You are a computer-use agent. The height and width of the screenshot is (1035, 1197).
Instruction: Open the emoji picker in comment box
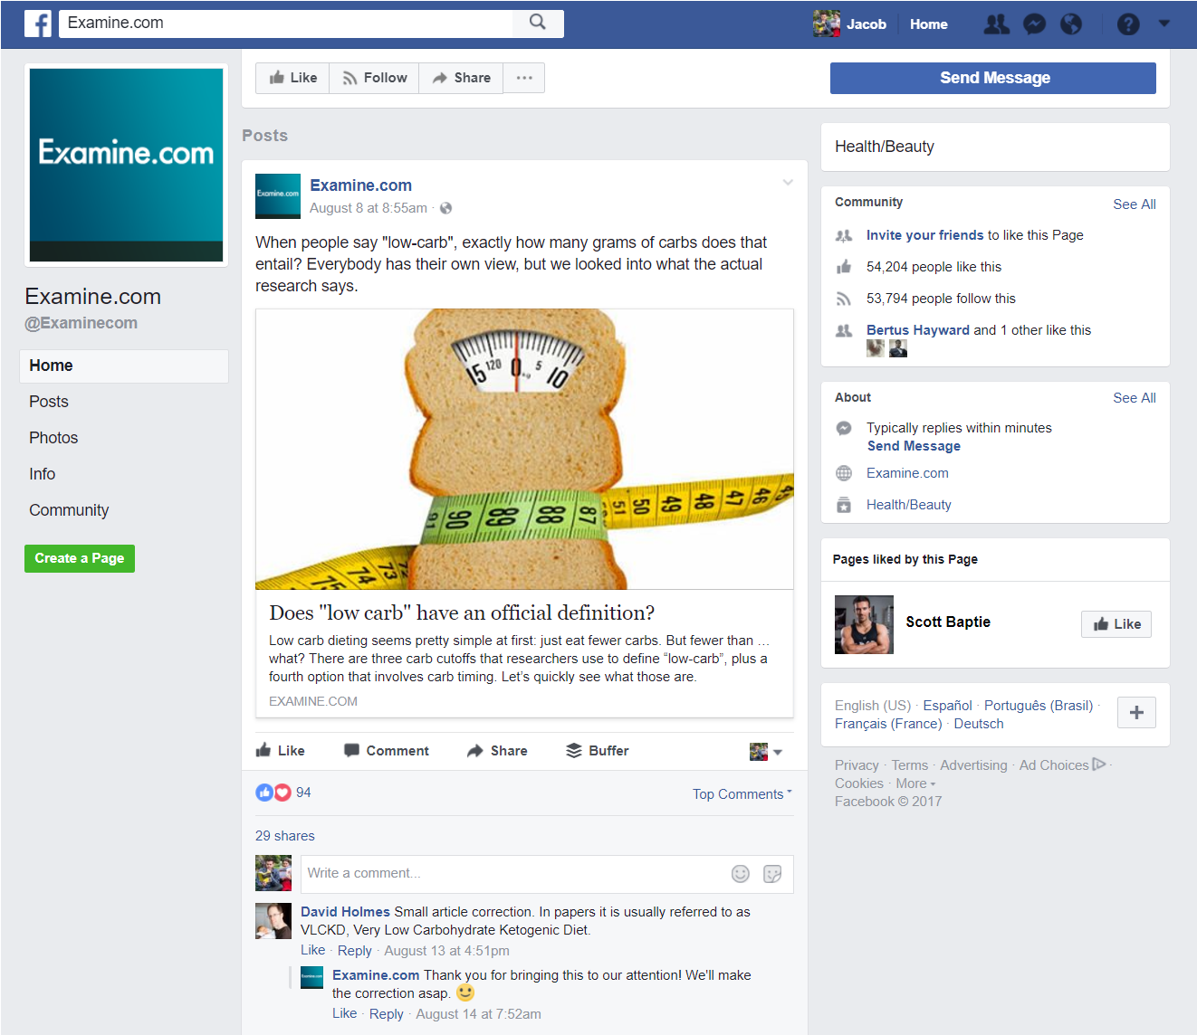(x=741, y=873)
